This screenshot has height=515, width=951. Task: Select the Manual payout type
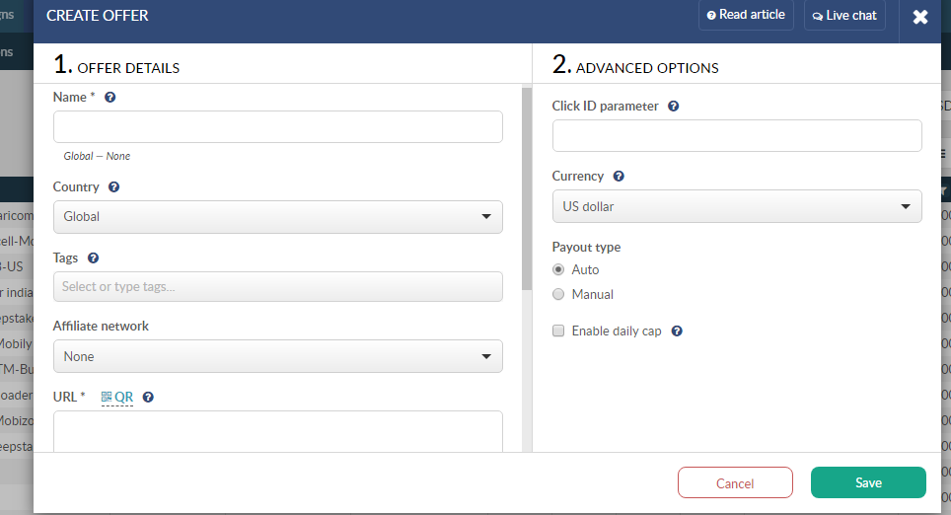click(x=559, y=294)
